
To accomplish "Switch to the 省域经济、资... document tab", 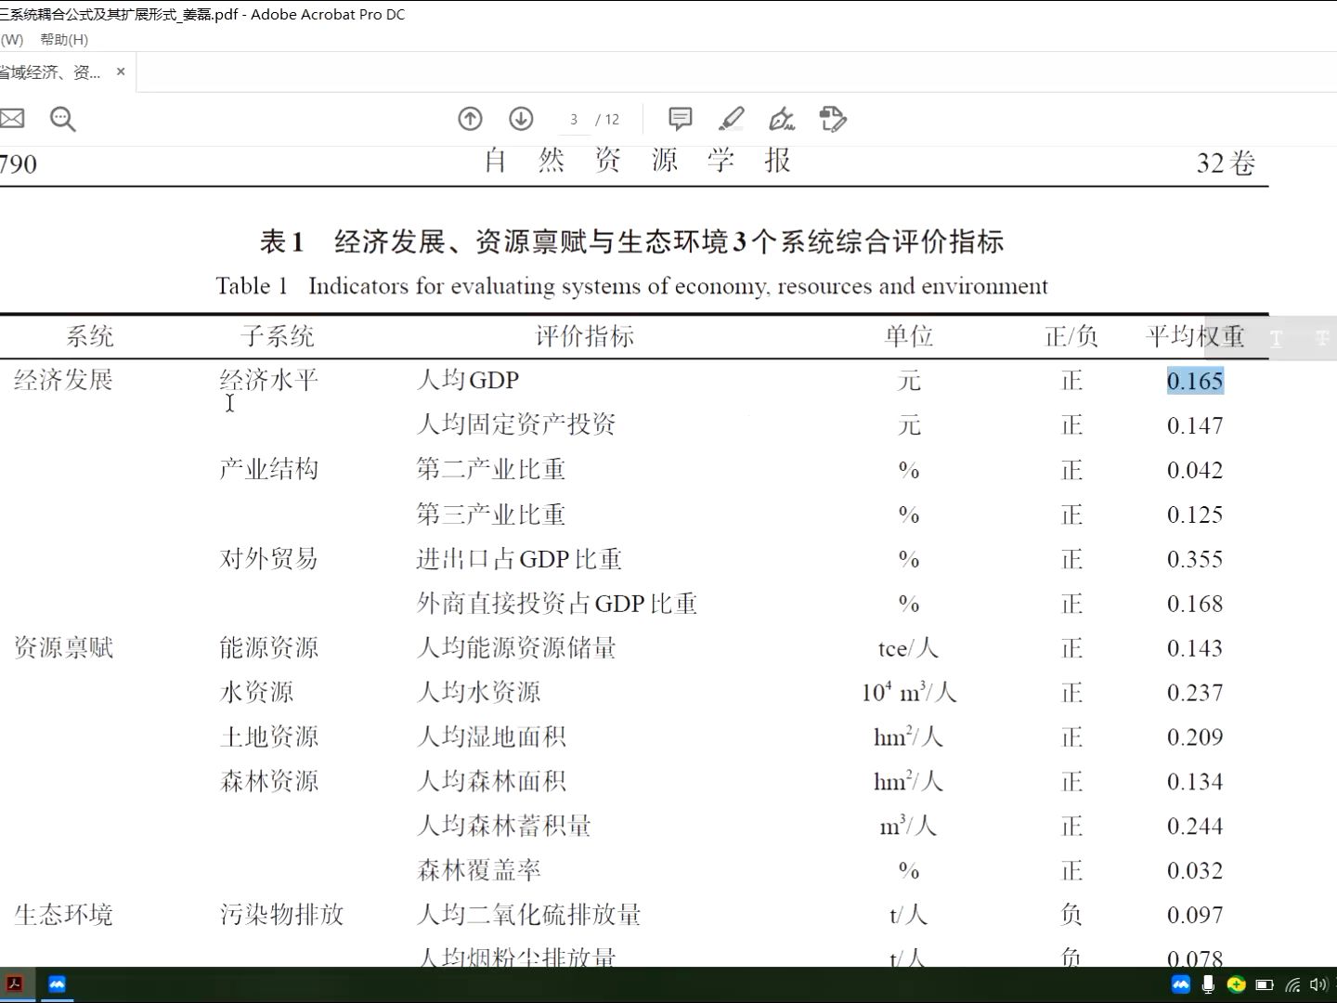I will click(x=50, y=72).
